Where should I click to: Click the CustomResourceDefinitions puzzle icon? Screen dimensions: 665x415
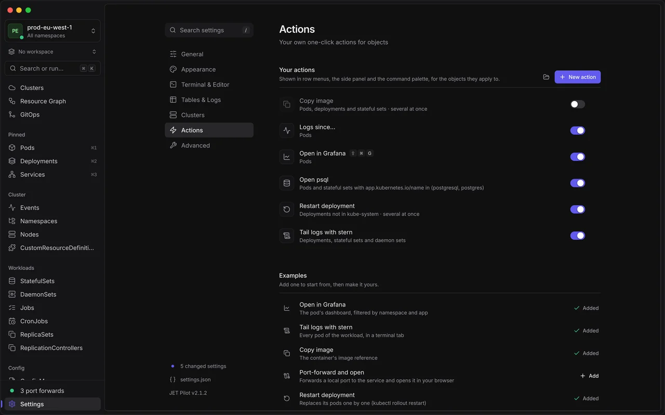pyautogui.click(x=12, y=248)
